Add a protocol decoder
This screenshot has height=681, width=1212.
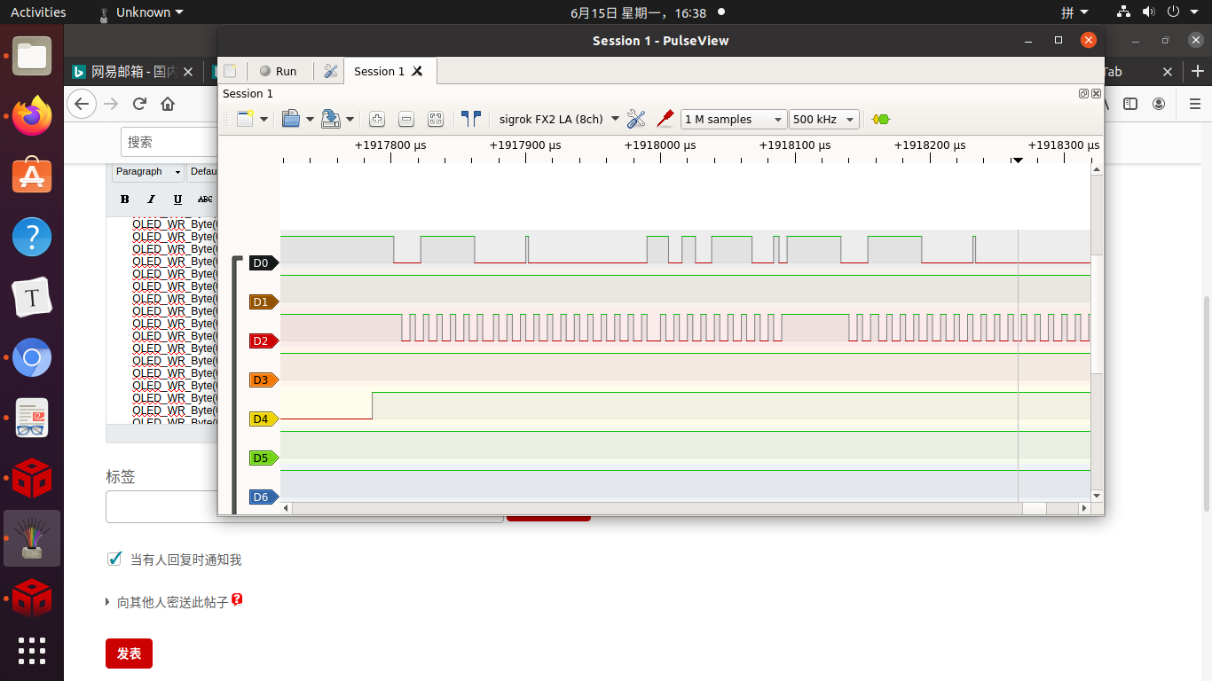pos(881,119)
